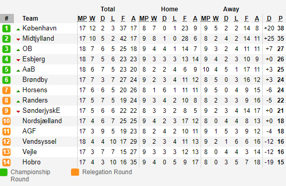Viewport: 286px width, 186px height.
Task: Open the Brøndby team link
Action: coord(35,80)
